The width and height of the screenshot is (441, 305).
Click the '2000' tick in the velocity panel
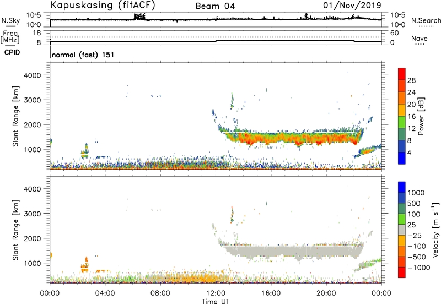[x=33, y=238]
